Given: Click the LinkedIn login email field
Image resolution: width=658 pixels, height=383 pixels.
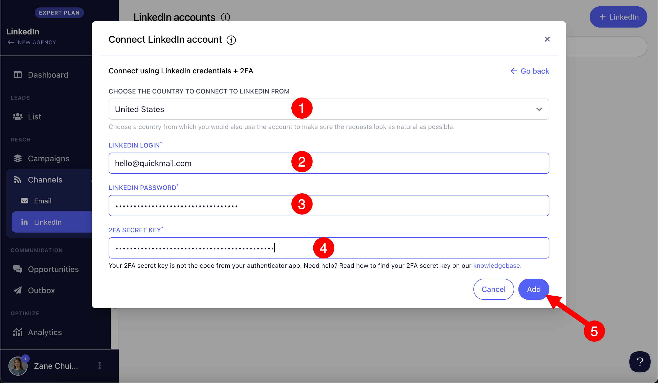Looking at the screenshot, I should coord(329,163).
